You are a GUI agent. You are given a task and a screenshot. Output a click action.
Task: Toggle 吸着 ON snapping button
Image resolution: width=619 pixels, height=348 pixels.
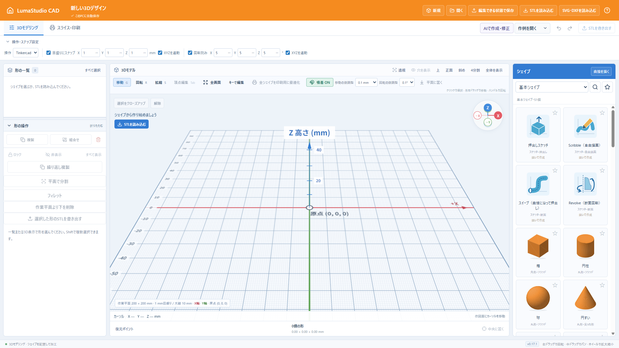[320, 82]
